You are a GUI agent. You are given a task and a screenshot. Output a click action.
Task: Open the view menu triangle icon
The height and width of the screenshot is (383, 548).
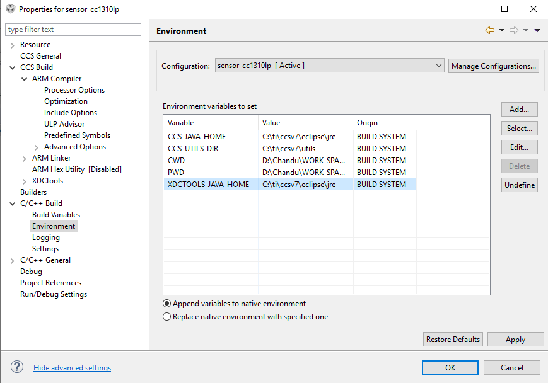[537, 30]
